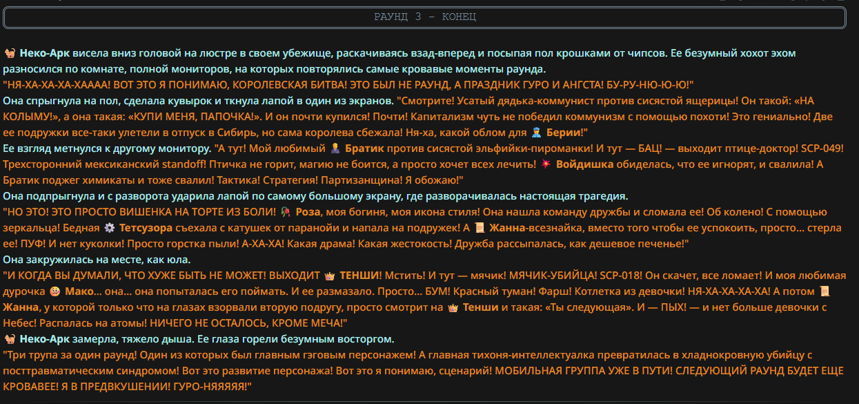Click the closing word 'ГУРО-НЯЯЯЯЯ!'
859x404 pixels.
(x=210, y=387)
